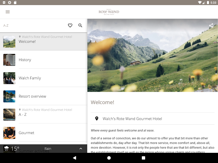The height and width of the screenshot is (163, 218).
Task: Open the Walch Family entry
Action: (43, 78)
